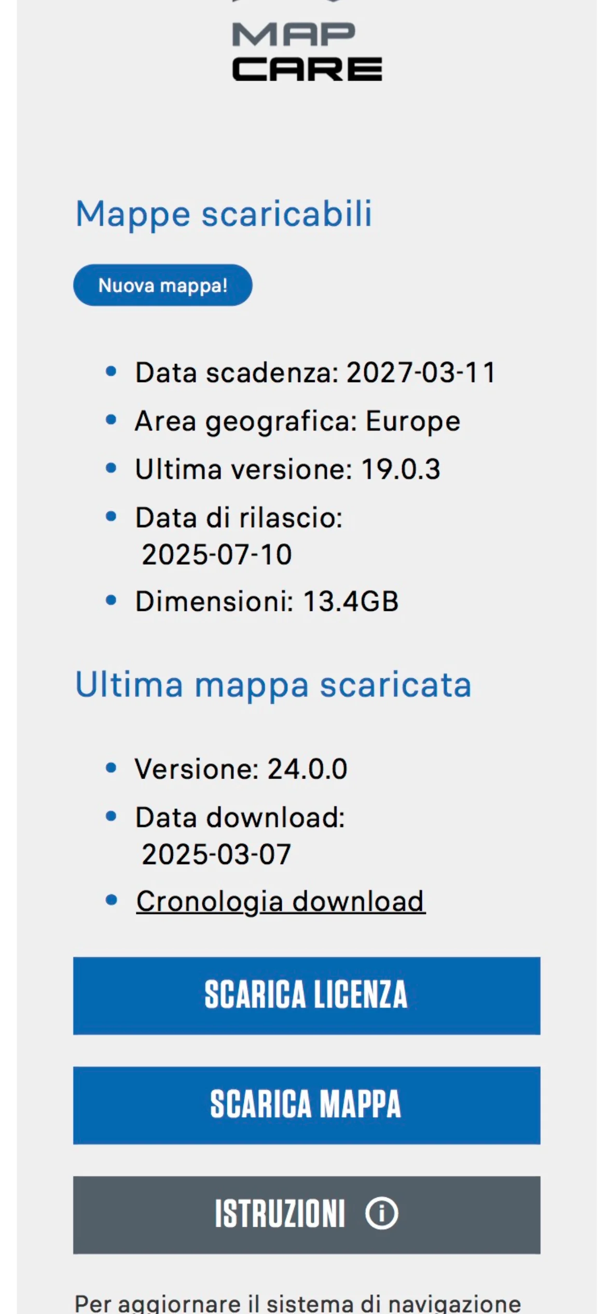607x1314 pixels.
Task: Click the Mappe scaricabili heading
Action: point(224,214)
